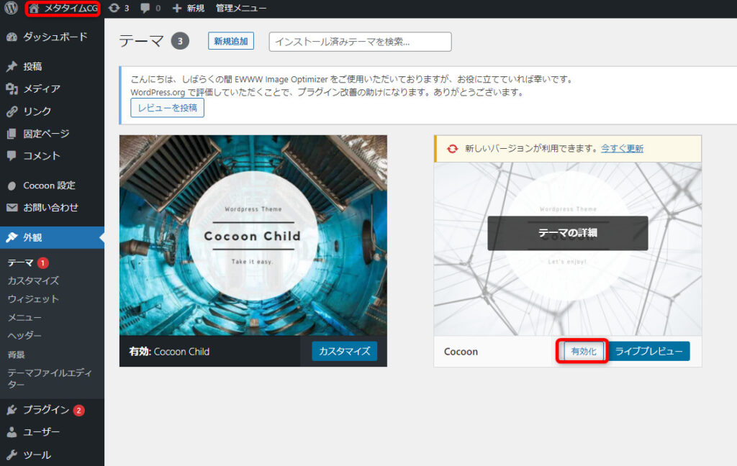The height and width of the screenshot is (466, 737).
Task: Click the 新規追加 button
Action: point(231,41)
